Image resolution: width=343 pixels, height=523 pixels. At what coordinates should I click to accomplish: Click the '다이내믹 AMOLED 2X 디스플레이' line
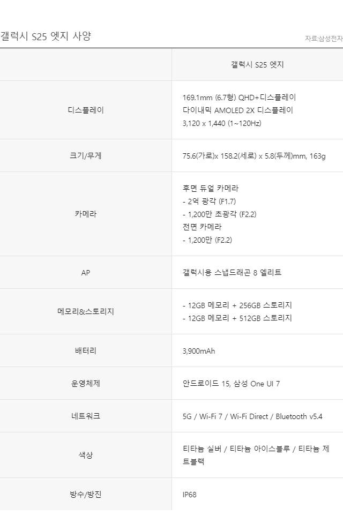pyautogui.click(x=238, y=110)
